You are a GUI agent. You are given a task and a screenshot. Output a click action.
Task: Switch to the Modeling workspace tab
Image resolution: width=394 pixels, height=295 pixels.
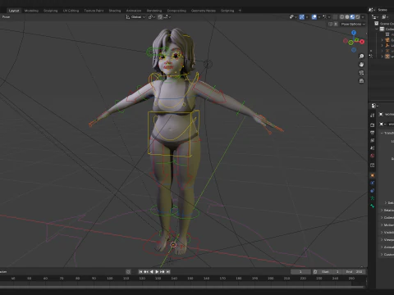pyautogui.click(x=31, y=11)
